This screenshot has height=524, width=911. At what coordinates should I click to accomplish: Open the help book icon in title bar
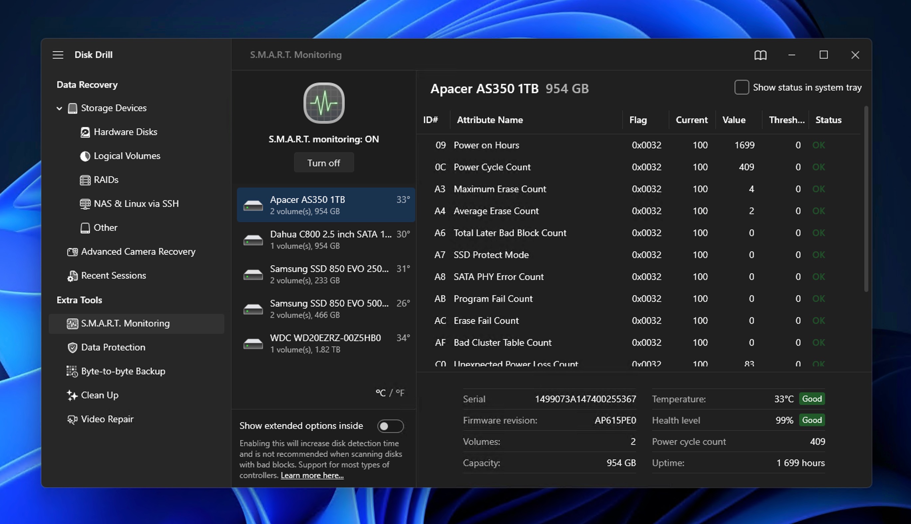[x=761, y=55]
